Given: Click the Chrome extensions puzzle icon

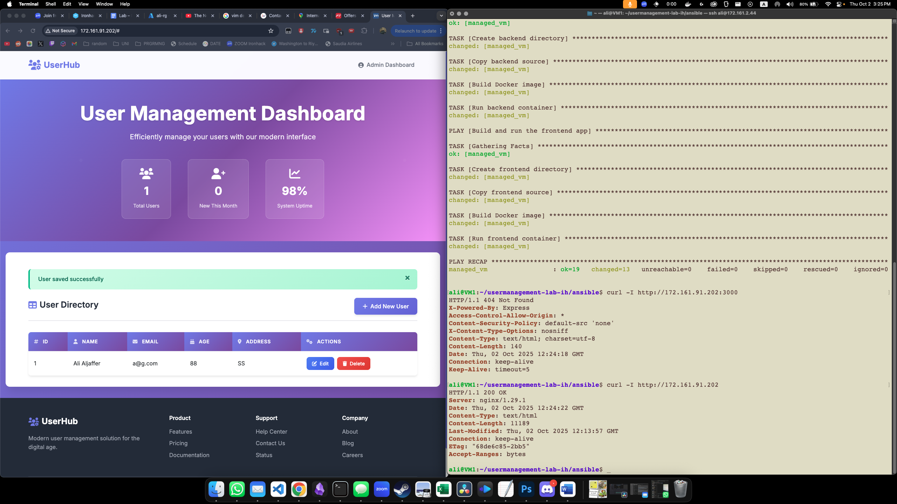Looking at the screenshot, I should 364,31.
